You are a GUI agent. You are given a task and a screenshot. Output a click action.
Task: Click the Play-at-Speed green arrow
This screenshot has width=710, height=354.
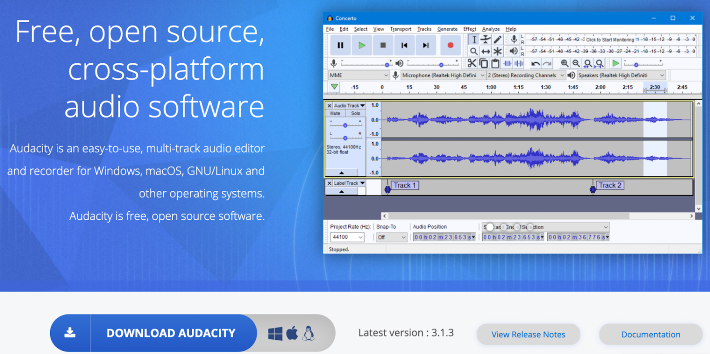coord(615,63)
